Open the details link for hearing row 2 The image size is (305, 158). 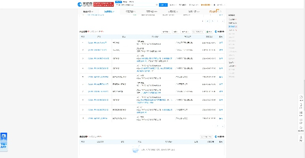coord(221,50)
